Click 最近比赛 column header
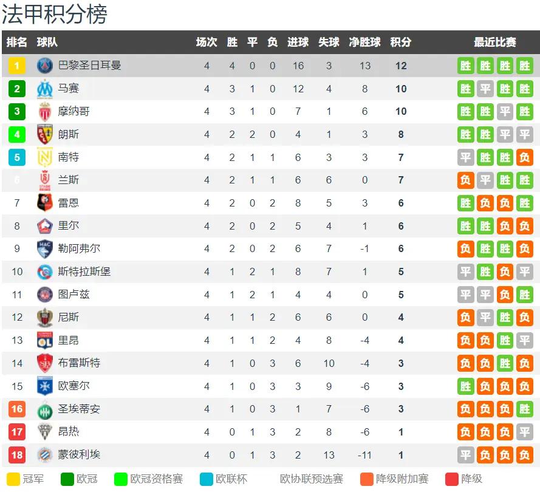The image size is (540, 492). pos(495,42)
